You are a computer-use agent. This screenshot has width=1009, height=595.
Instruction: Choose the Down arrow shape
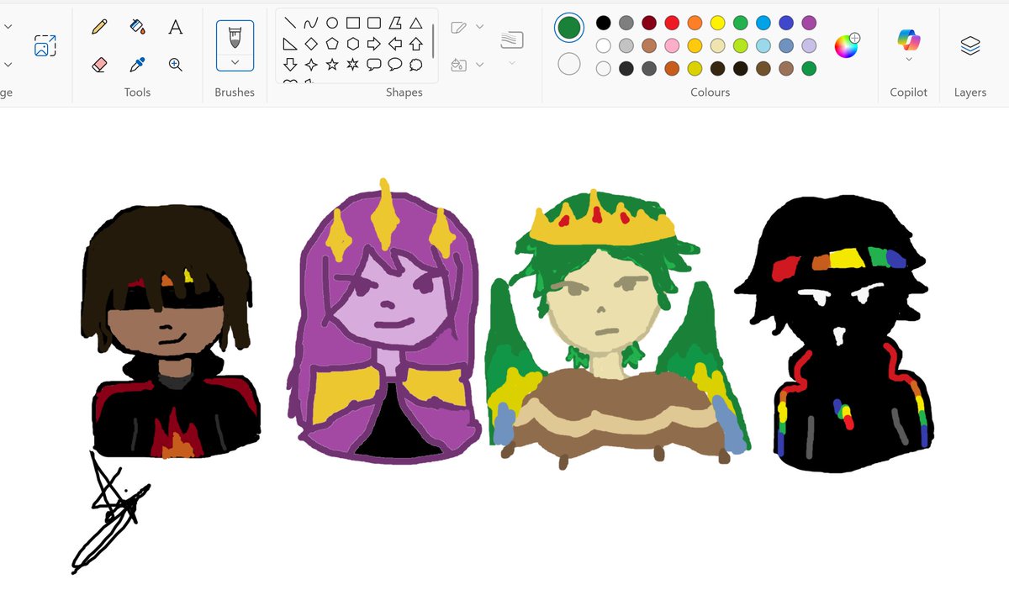click(290, 65)
